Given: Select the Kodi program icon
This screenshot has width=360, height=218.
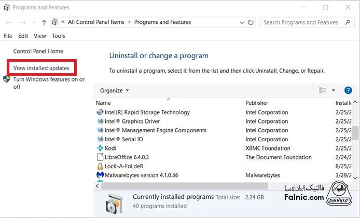Looking at the screenshot, I should coord(100,148).
